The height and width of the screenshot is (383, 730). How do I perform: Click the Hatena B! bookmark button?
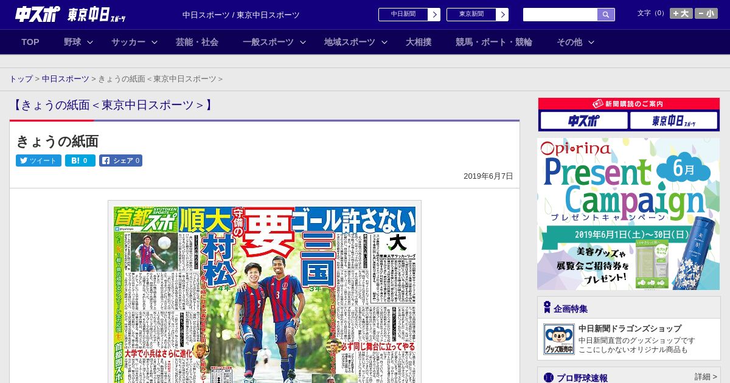pyautogui.click(x=80, y=160)
